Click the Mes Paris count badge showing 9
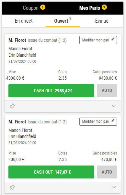 pos(104,7)
